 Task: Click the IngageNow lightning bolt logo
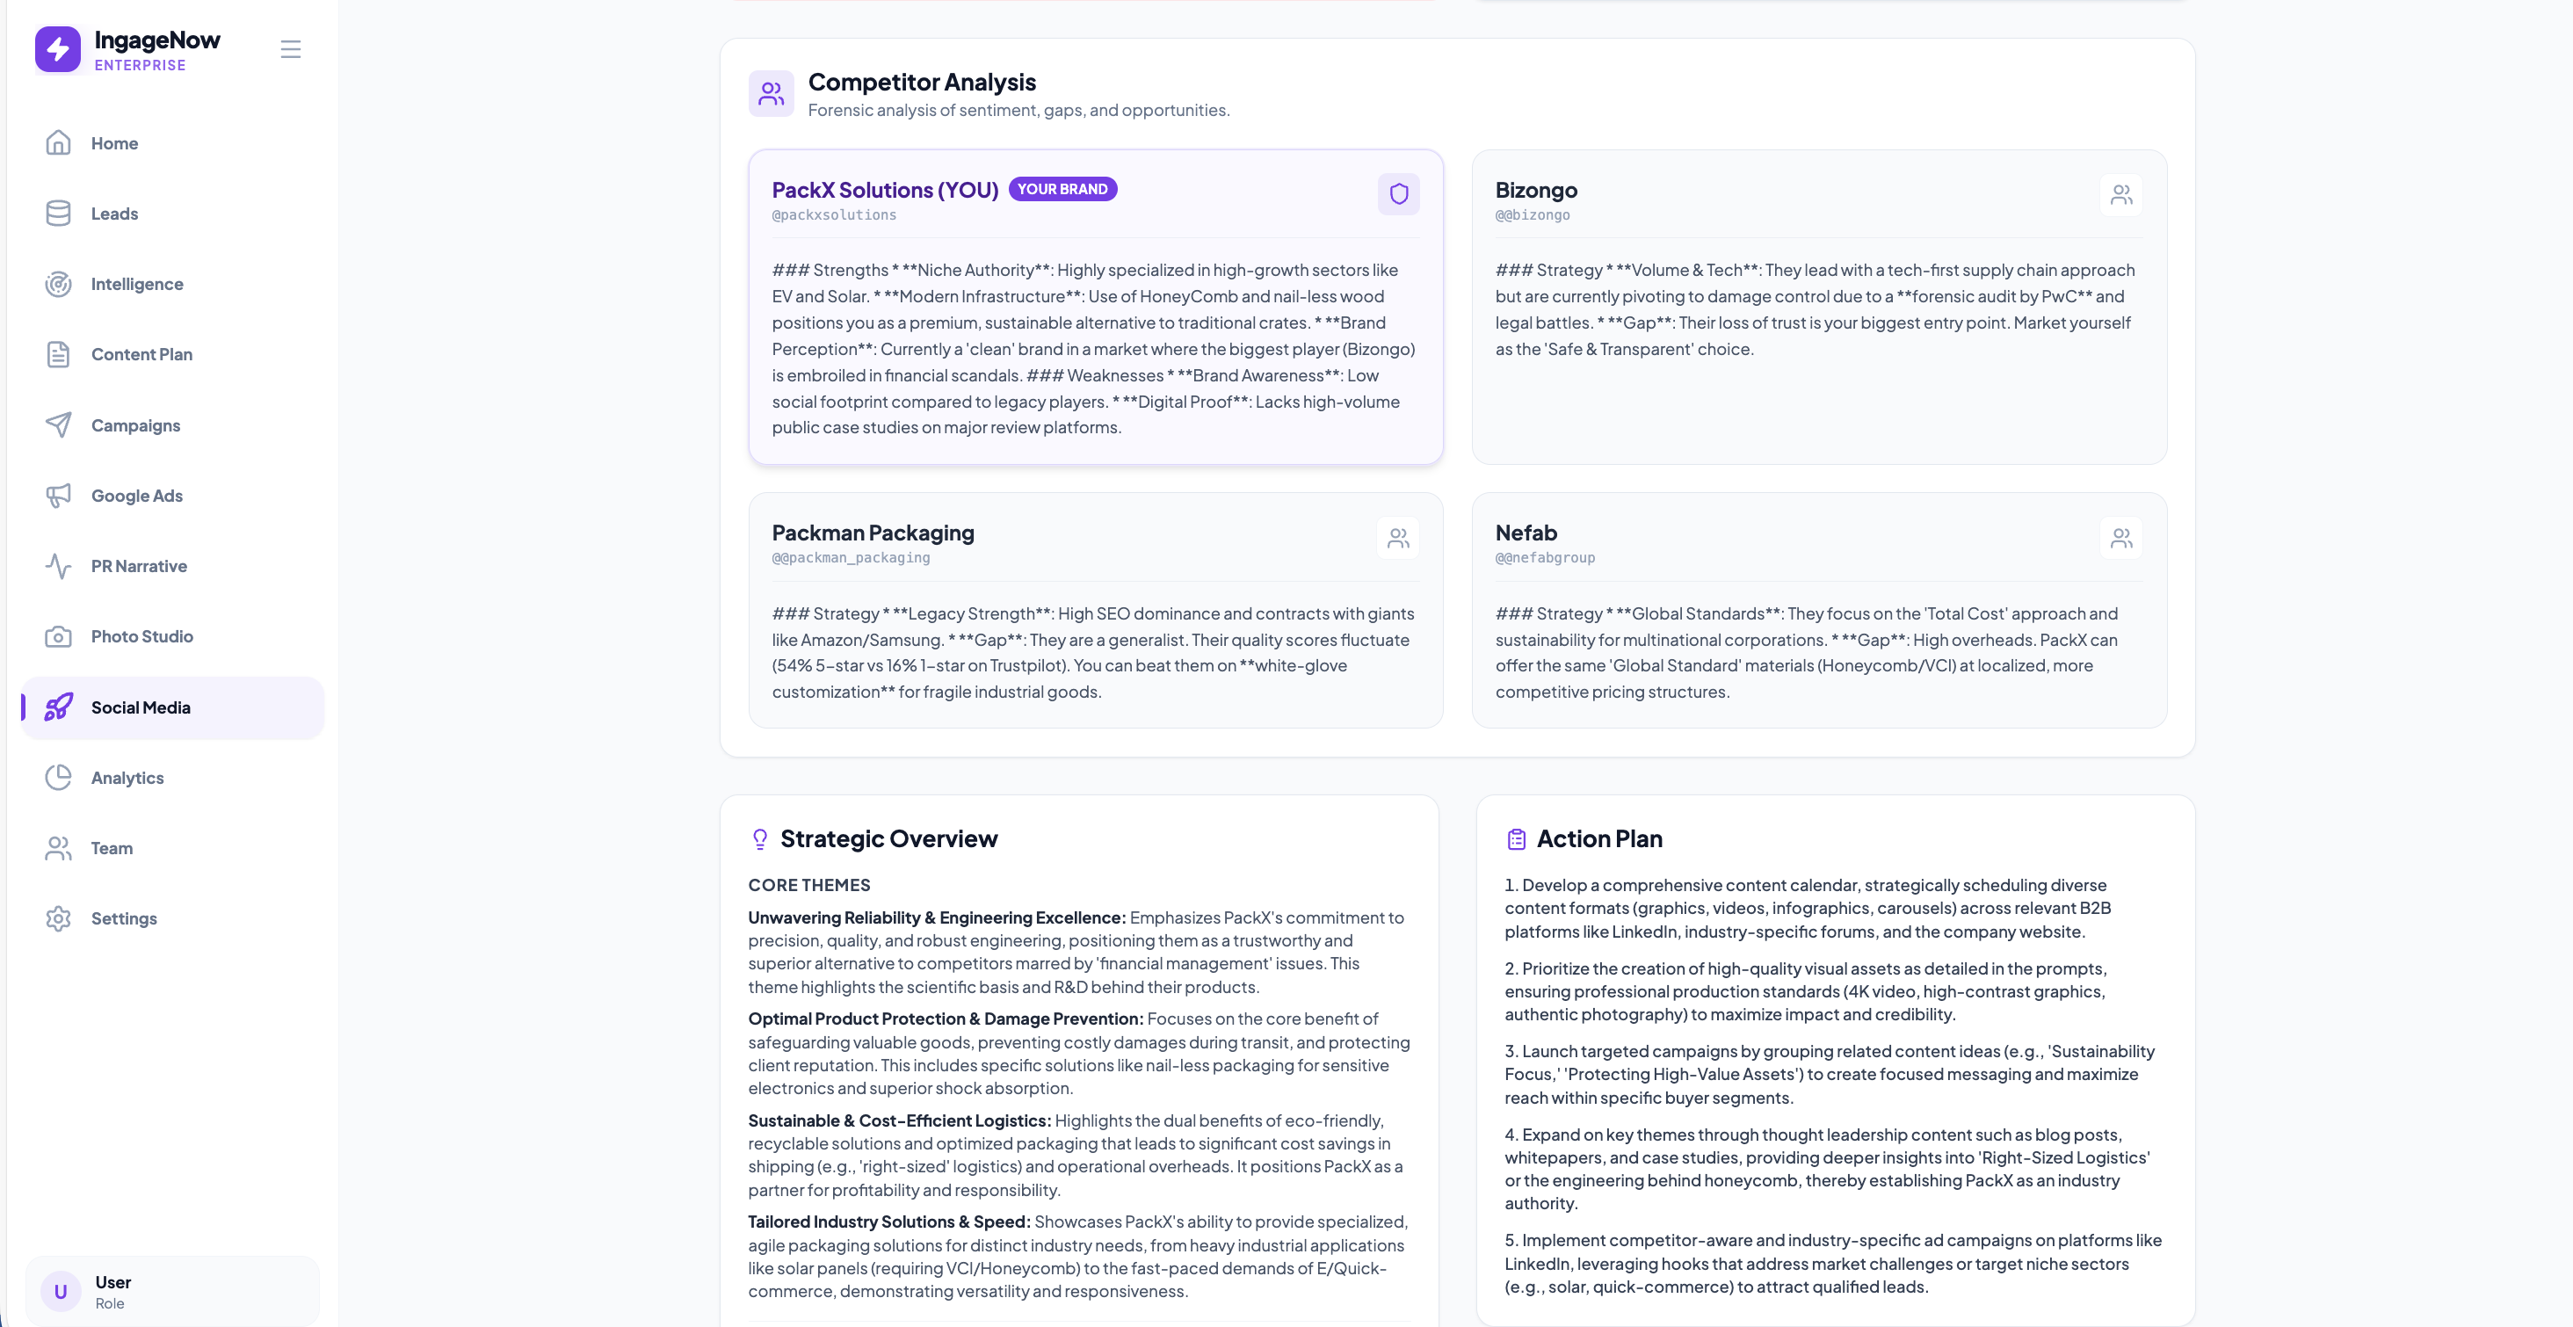pos(58,49)
